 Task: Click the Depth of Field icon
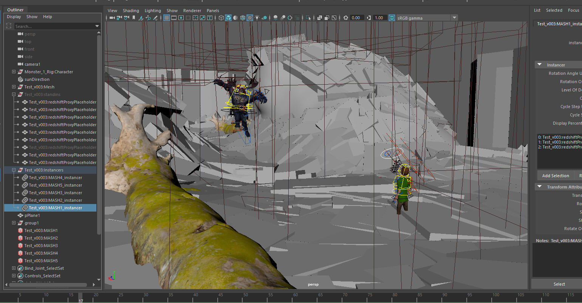point(297,18)
